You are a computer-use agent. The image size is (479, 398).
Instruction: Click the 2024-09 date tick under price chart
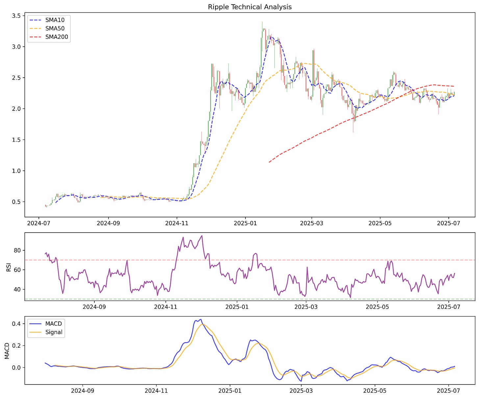[x=108, y=223]
